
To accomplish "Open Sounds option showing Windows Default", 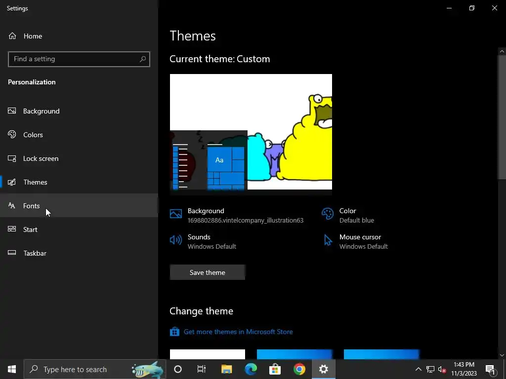I will click(203, 241).
